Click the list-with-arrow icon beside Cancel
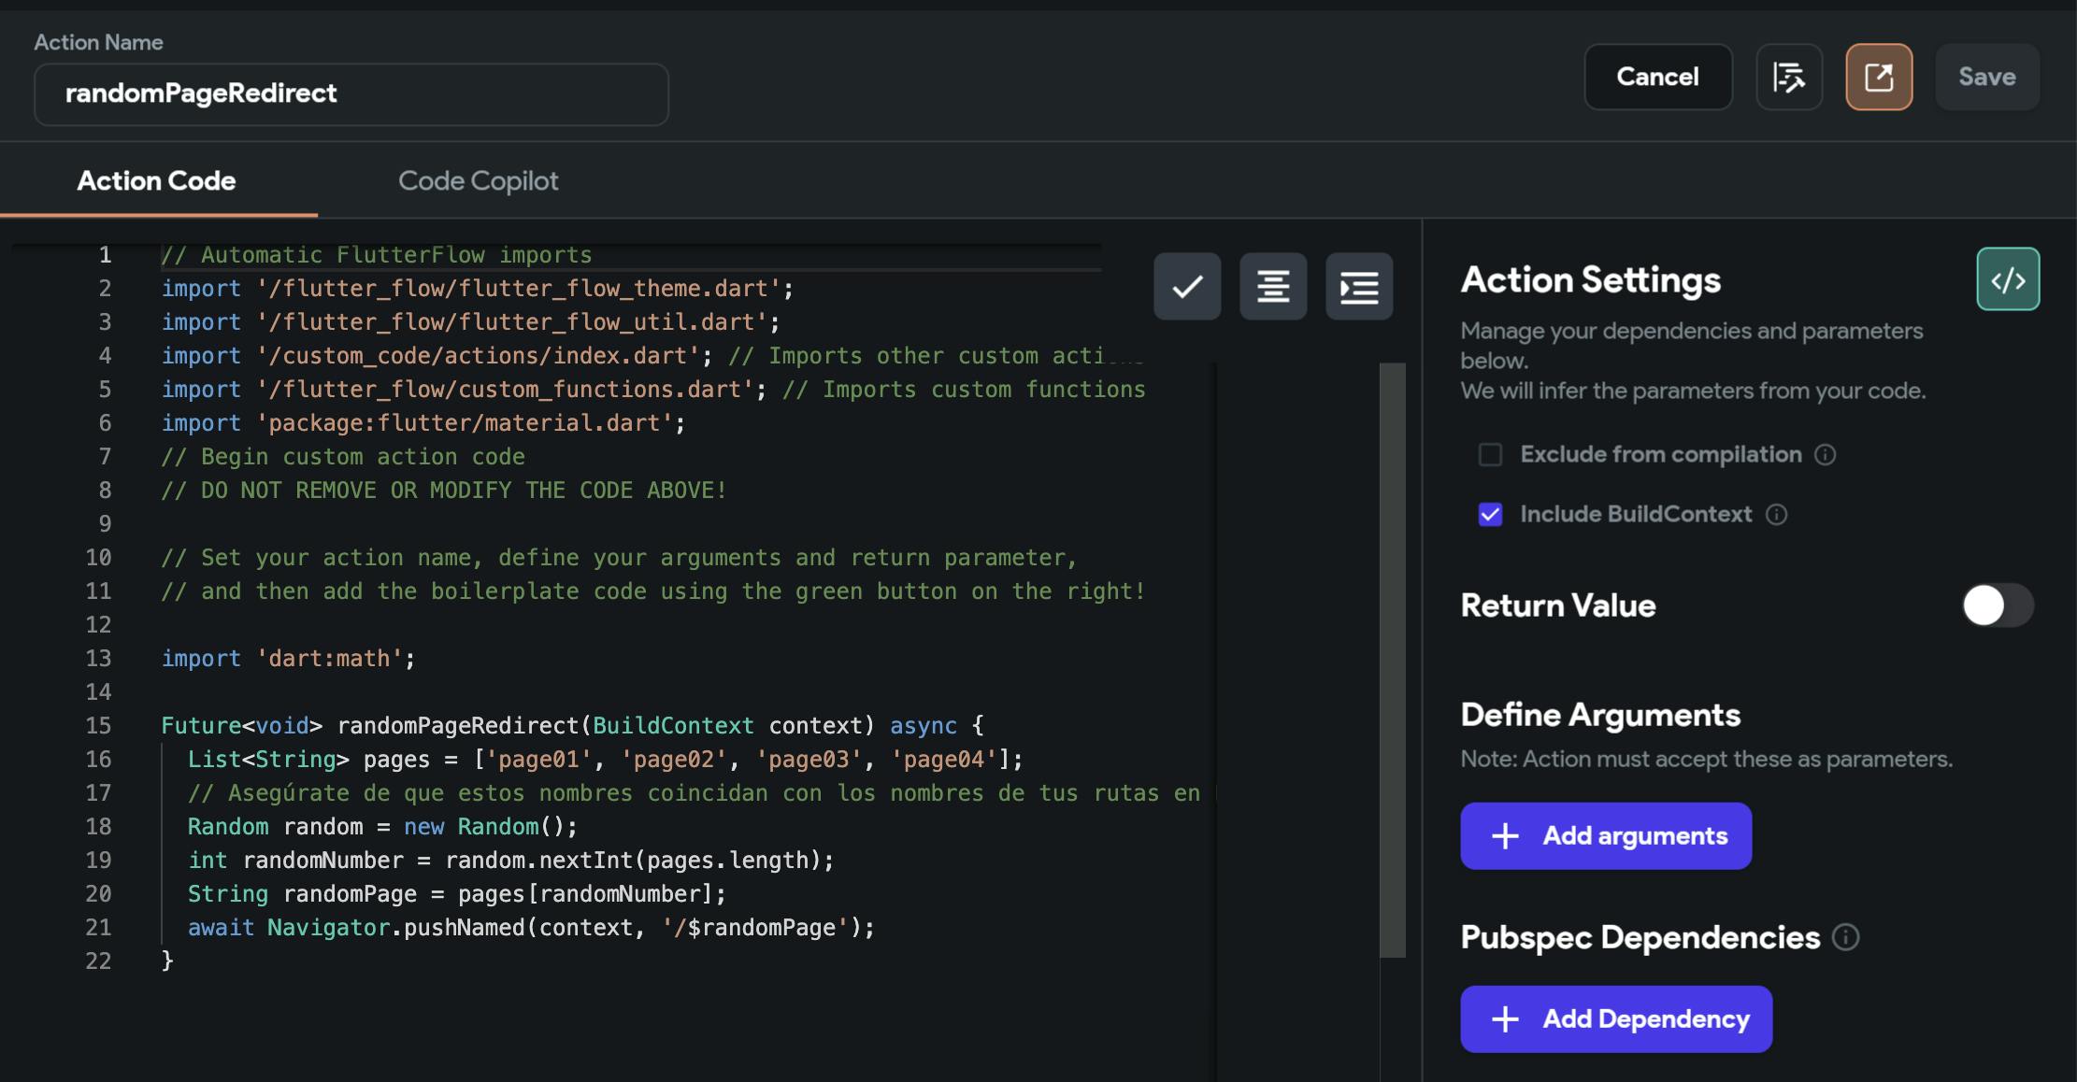This screenshot has height=1082, width=2077. [1788, 77]
